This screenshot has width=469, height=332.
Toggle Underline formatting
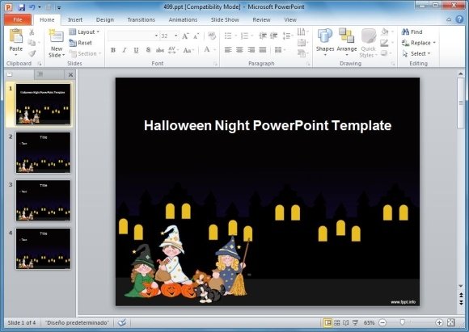[x=136, y=50]
